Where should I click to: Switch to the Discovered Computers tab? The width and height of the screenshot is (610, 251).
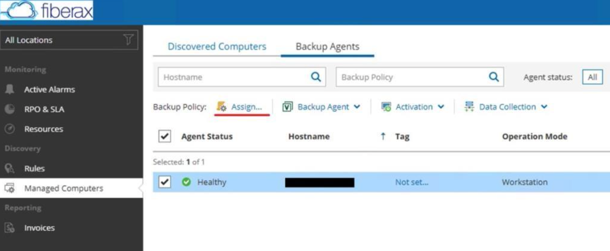pos(217,47)
